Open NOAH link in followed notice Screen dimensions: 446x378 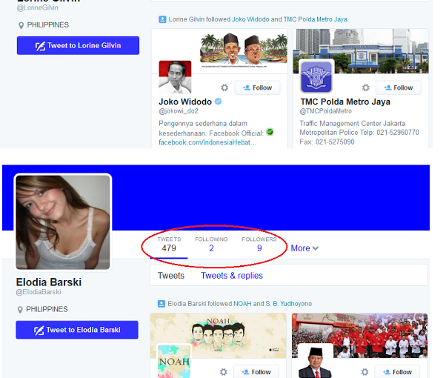242,304
